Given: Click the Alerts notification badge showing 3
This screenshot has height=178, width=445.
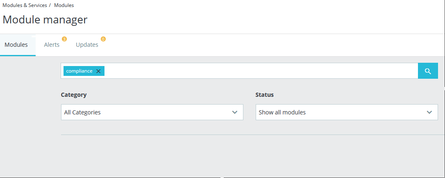Looking at the screenshot, I should [x=64, y=39].
